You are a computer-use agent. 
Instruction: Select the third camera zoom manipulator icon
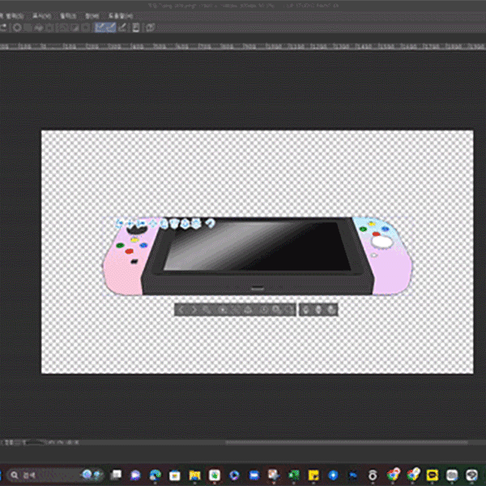141,224
